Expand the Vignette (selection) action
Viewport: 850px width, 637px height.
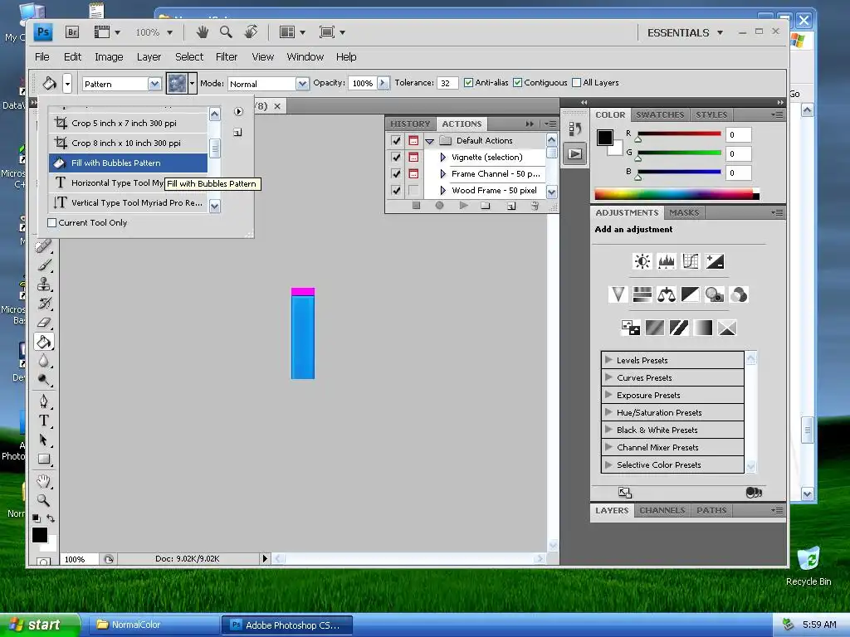click(443, 157)
